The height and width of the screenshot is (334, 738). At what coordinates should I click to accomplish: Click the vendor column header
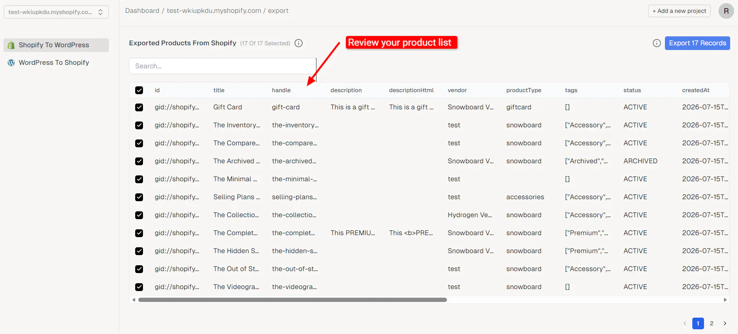point(457,90)
